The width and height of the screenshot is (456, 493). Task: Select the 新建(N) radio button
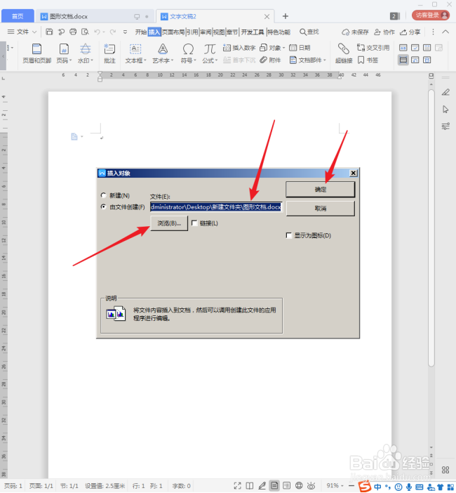tap(103, 195)
